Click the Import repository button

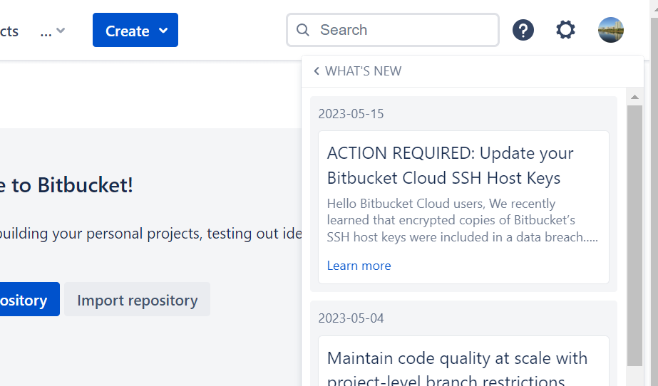coord(137,299)
